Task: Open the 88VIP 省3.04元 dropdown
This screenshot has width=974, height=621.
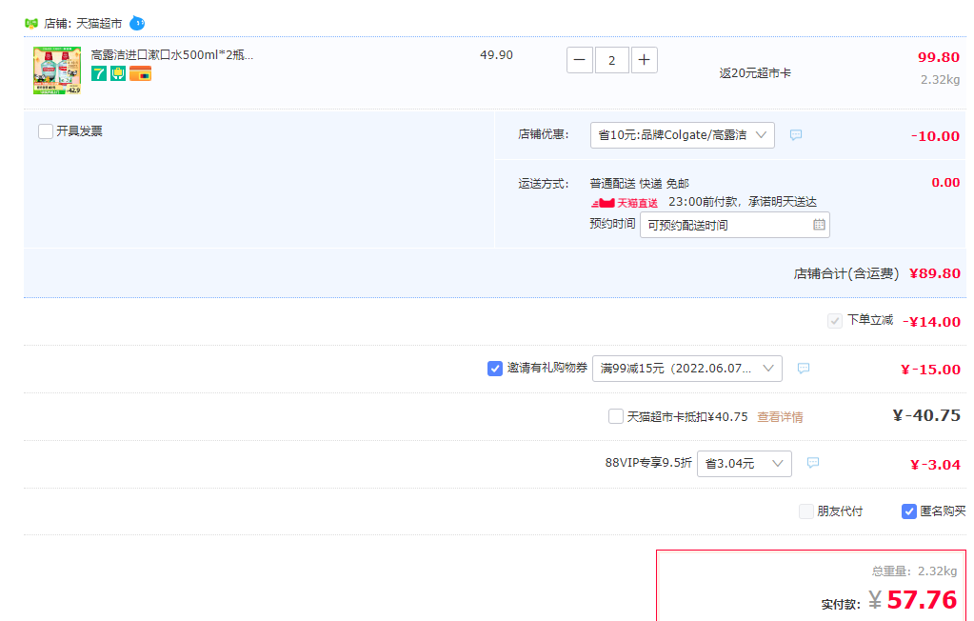Action: [x=745, y=464]
